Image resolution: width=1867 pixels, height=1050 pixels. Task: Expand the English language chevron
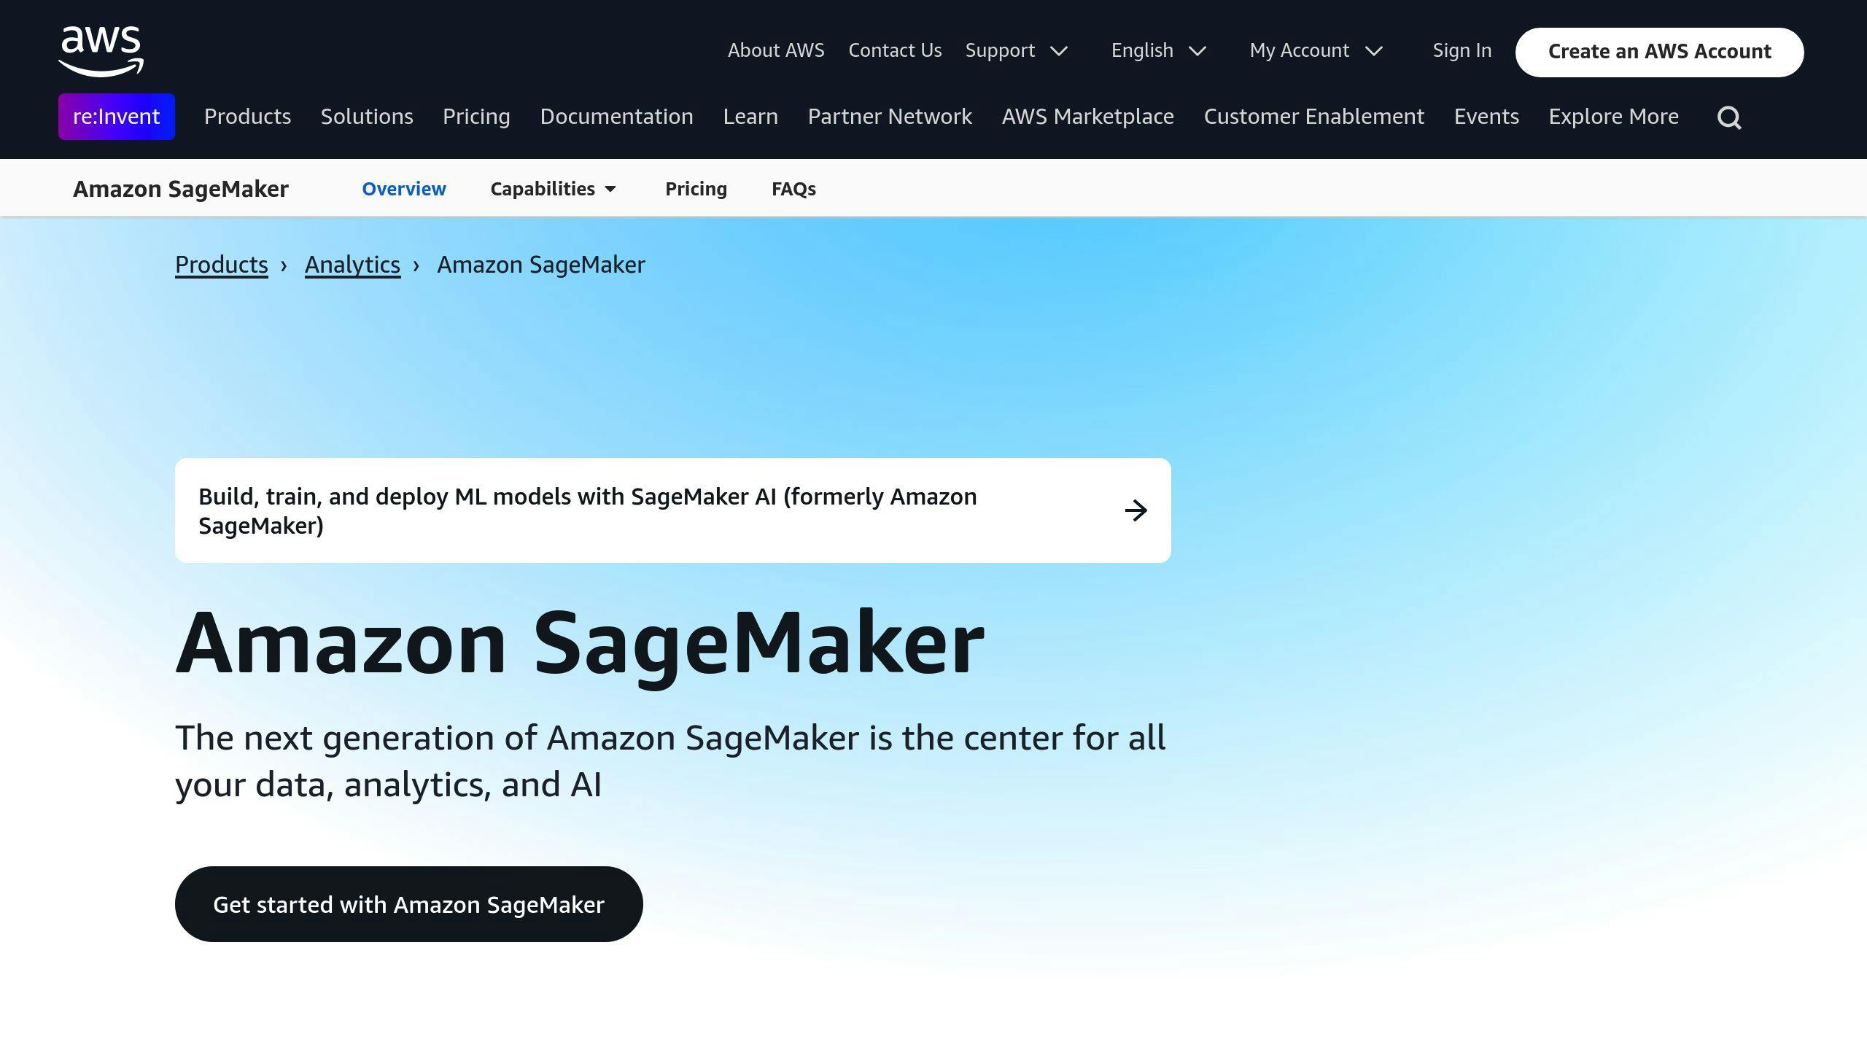point(1198,51)
